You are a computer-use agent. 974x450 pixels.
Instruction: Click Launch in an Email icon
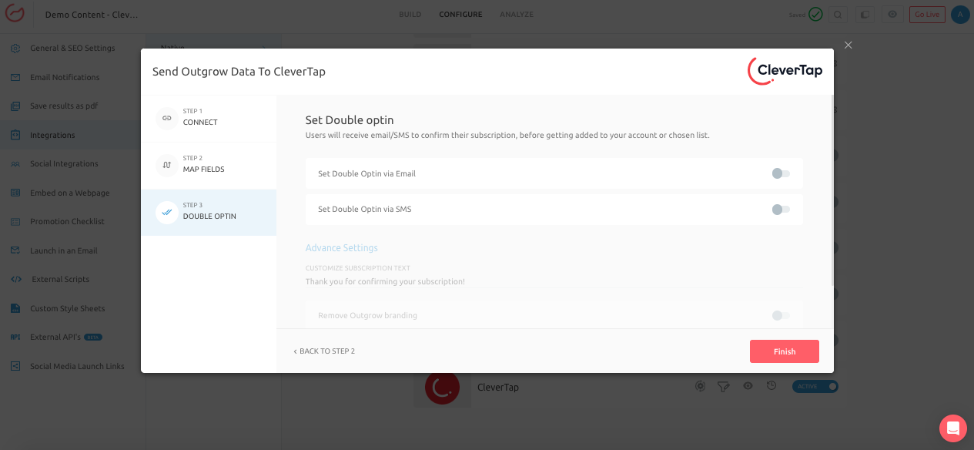pos(15,250)
